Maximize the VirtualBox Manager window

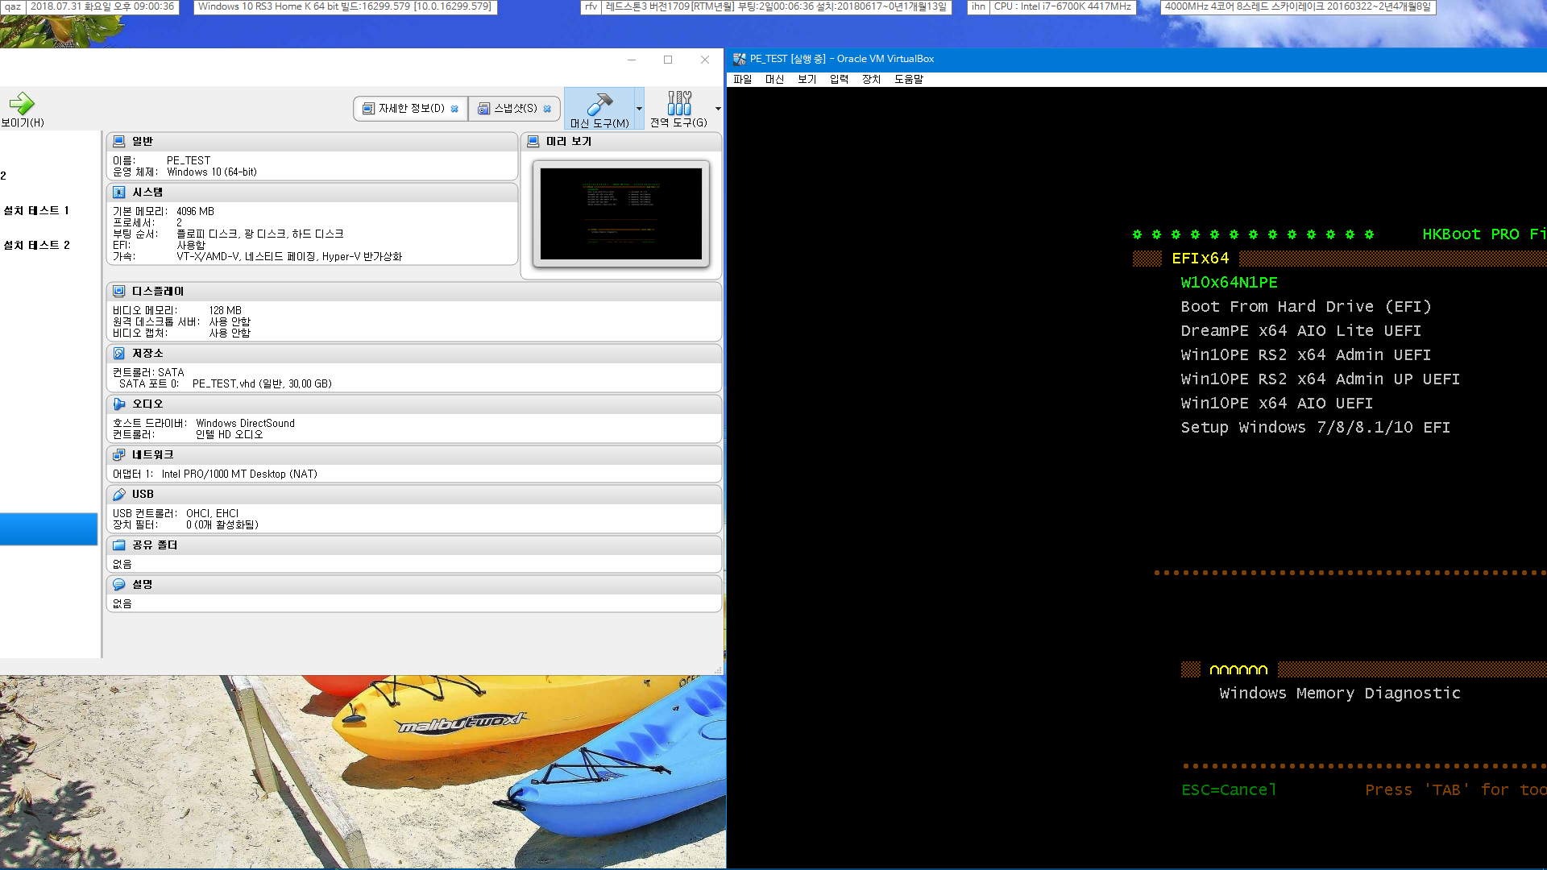[668, 60]
